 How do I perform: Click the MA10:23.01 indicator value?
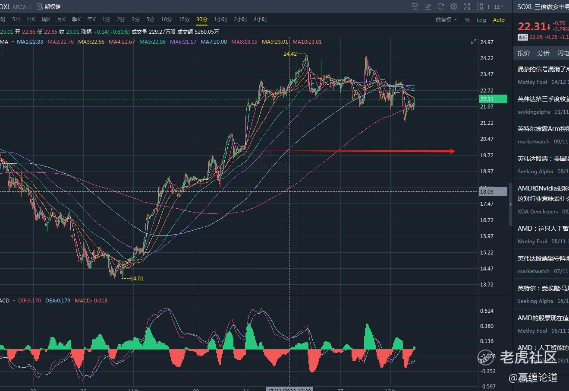pyautogui.click(x=307, y=42)
